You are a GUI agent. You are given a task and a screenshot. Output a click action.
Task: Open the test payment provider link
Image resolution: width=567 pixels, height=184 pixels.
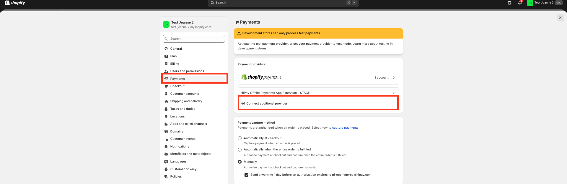coord(272,44)
